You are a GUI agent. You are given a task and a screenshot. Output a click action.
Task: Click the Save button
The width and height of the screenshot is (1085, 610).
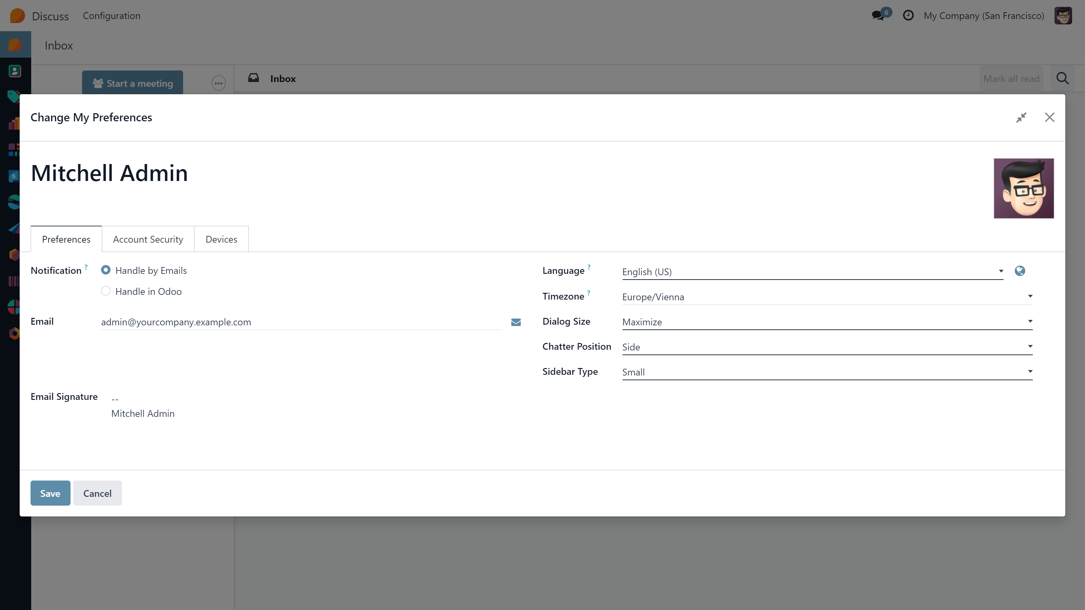point(50,493)
